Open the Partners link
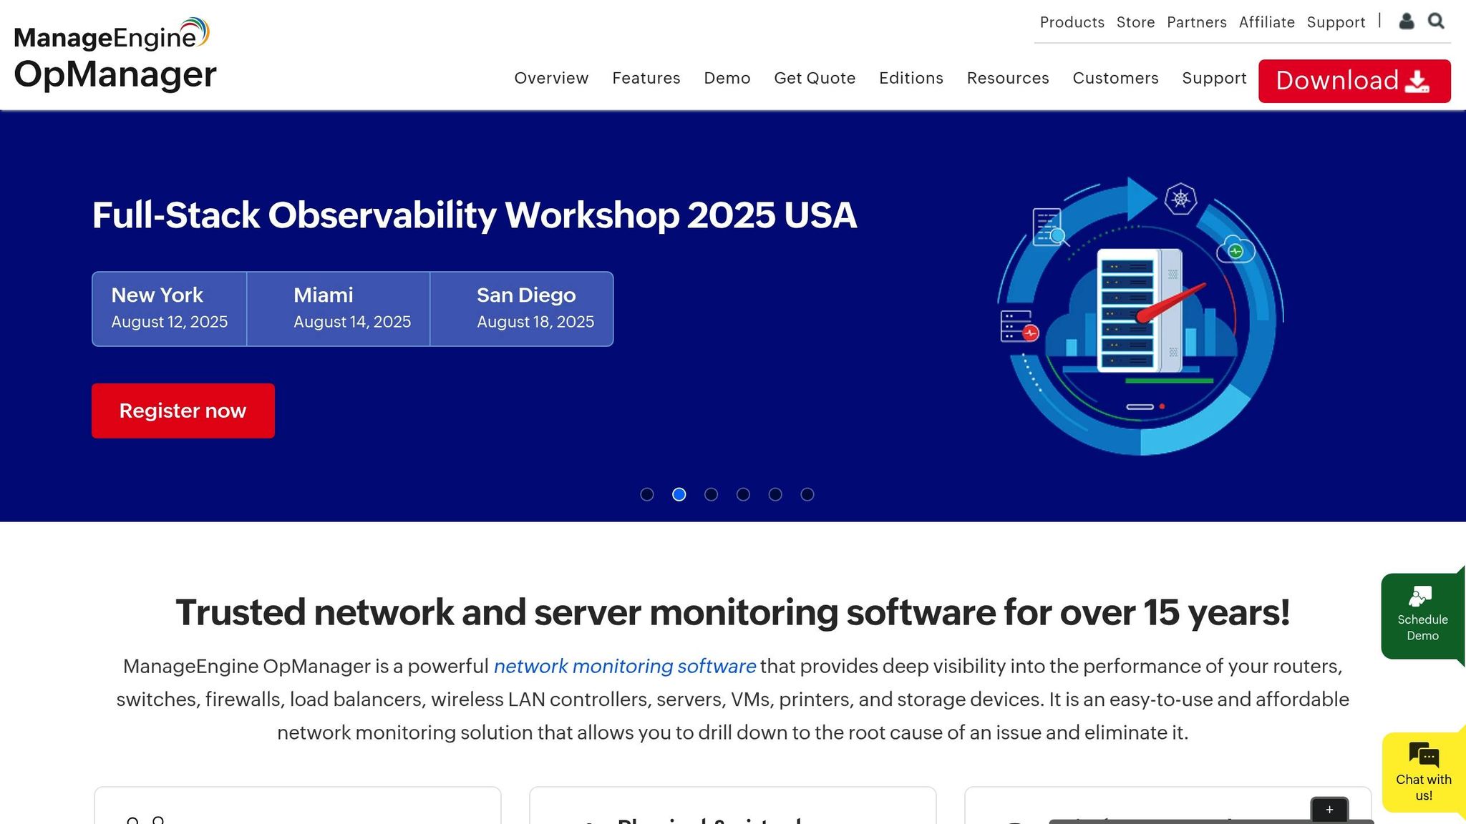Viewport: 1466px width, 824px height. click(1196, 22)
